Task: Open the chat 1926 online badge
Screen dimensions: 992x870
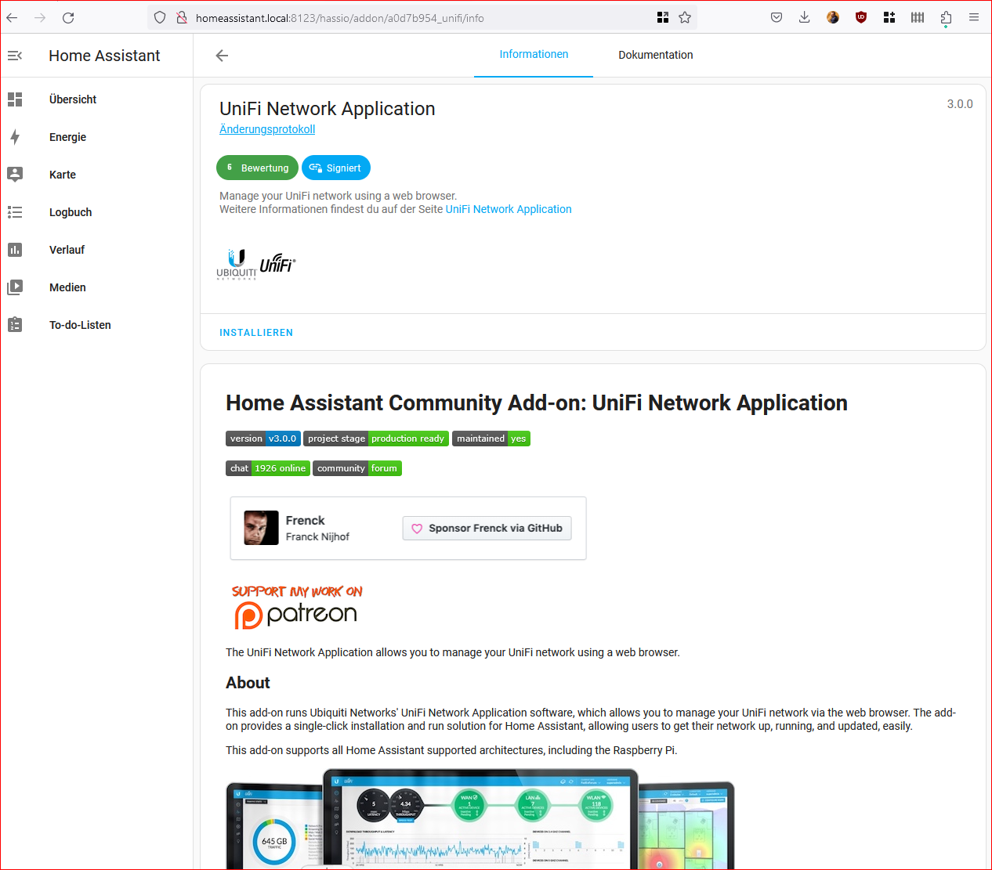Action: click(x=268, y=468)
